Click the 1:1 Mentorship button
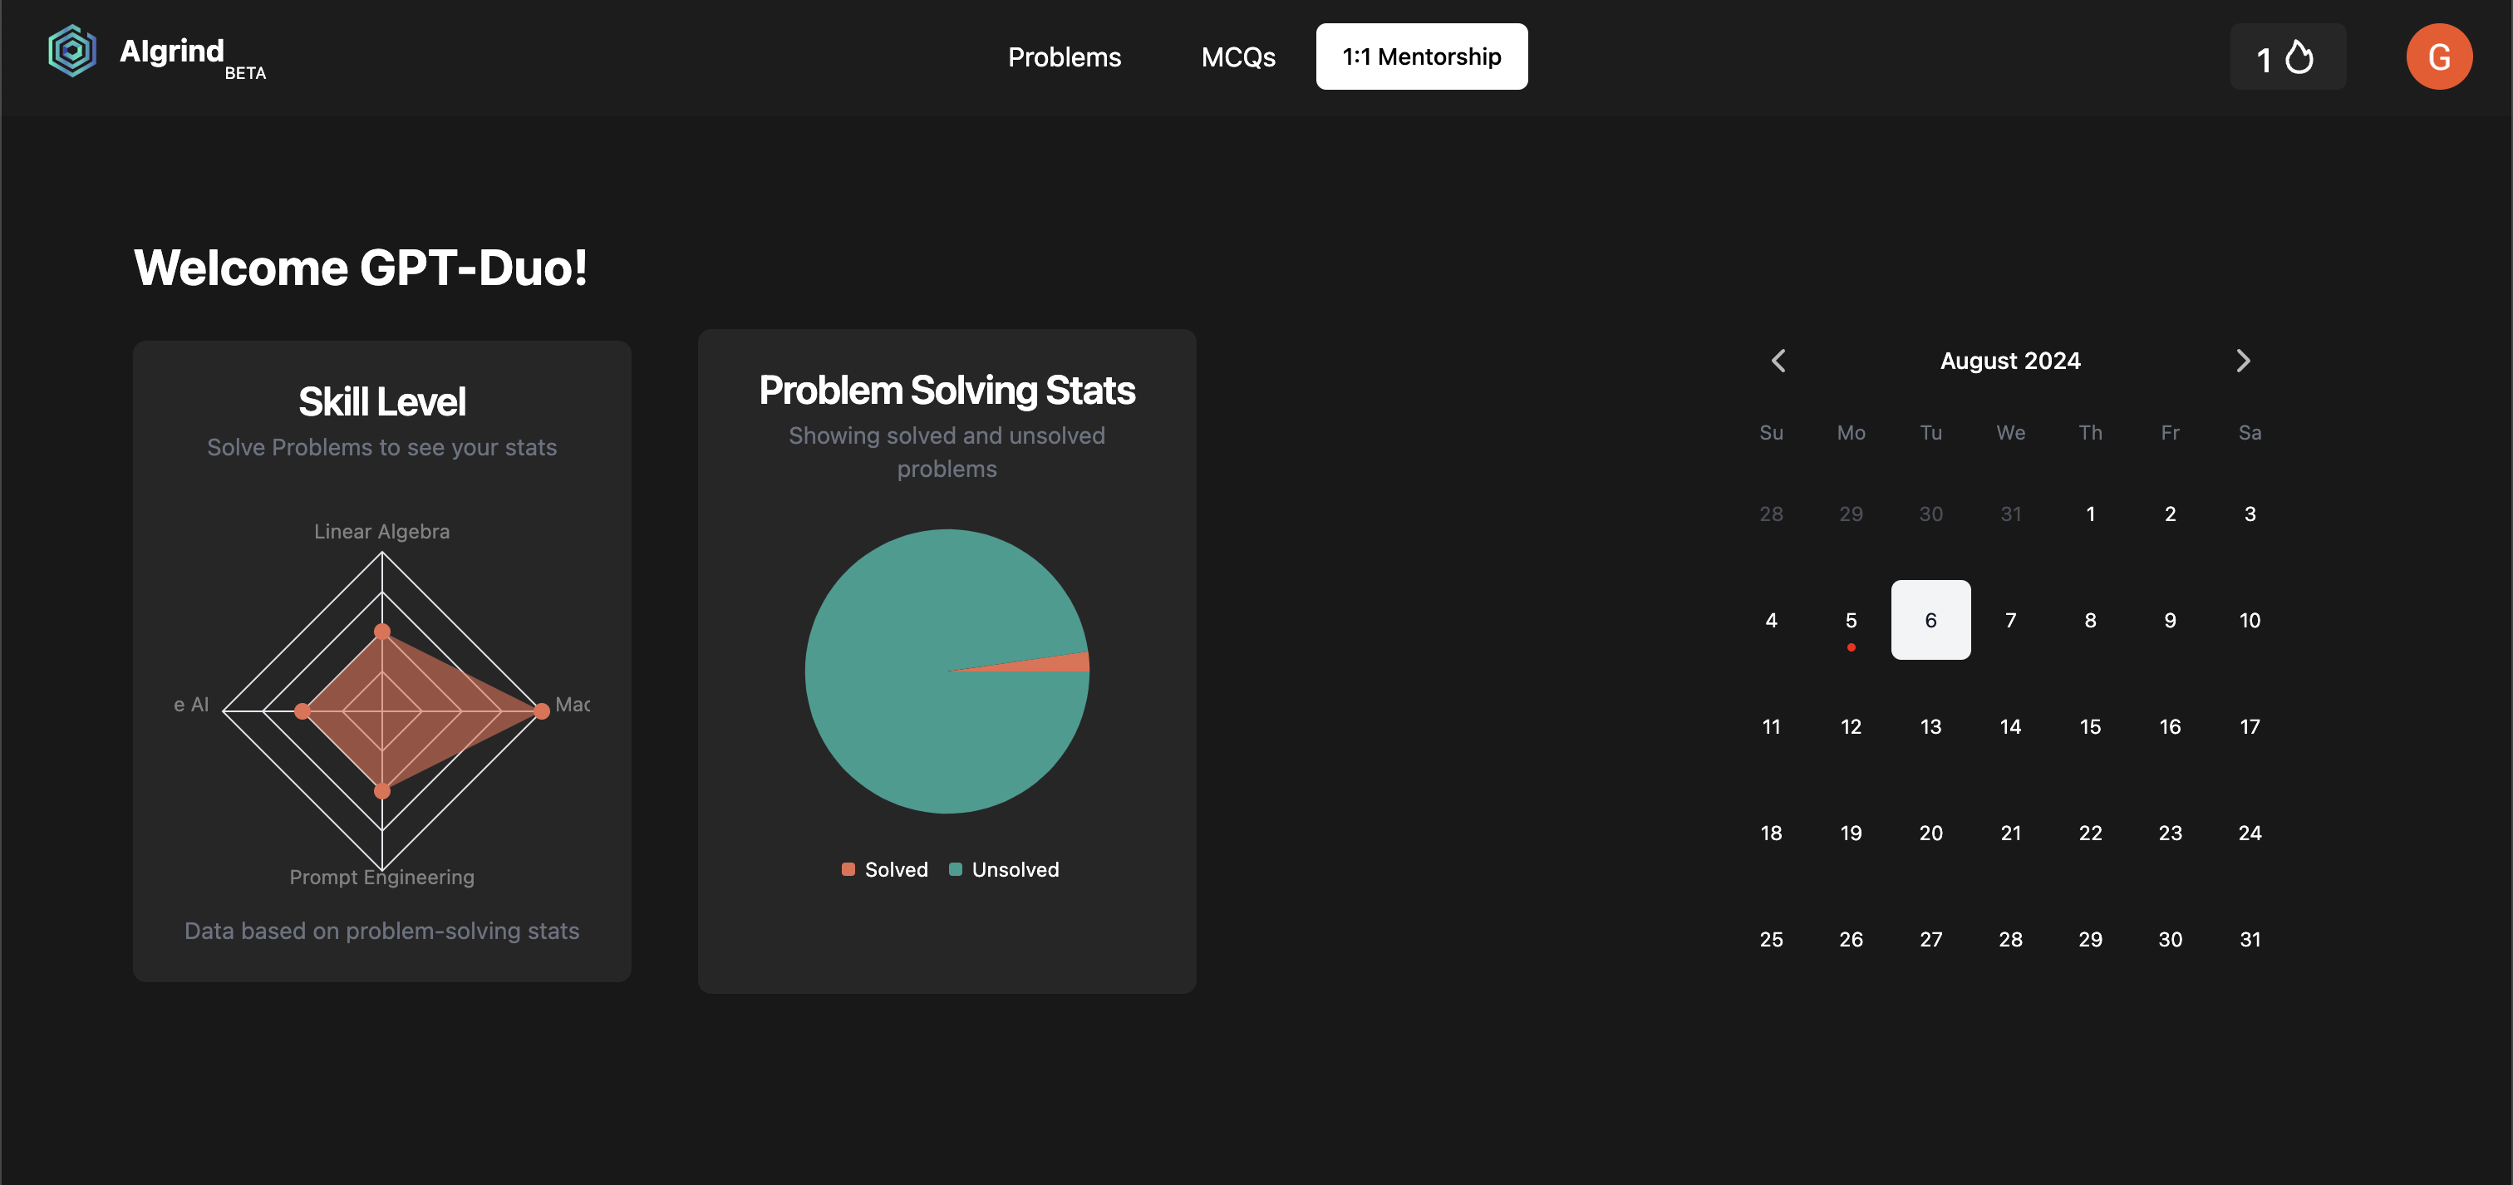This screenshot has width=2513, height=1185. 1421,57
